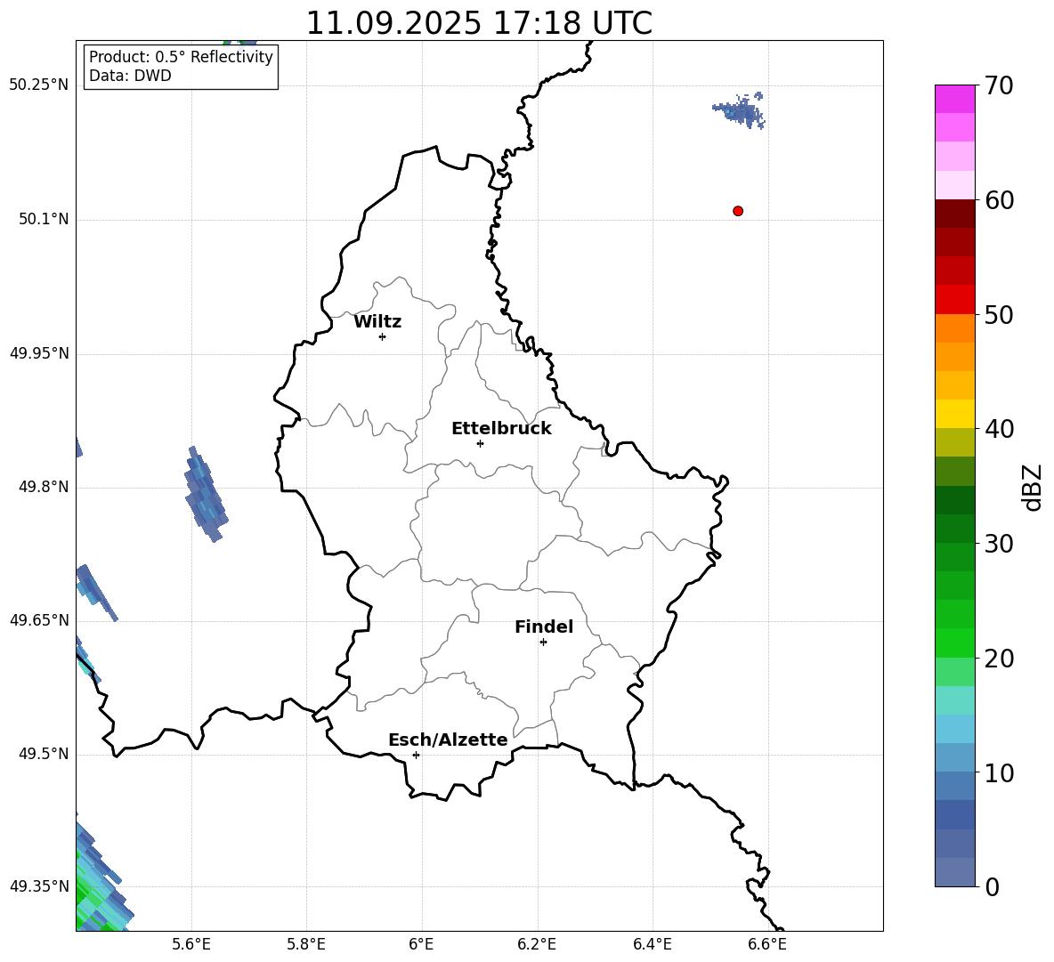Click the top magenta colorbar segment
The height and width of the screenshot is (962, 1054).
click(955, 99)
